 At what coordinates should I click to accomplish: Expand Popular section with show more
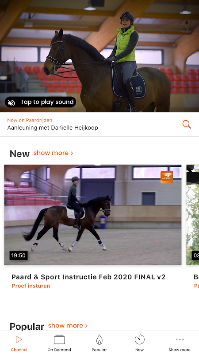click(68, 326)
